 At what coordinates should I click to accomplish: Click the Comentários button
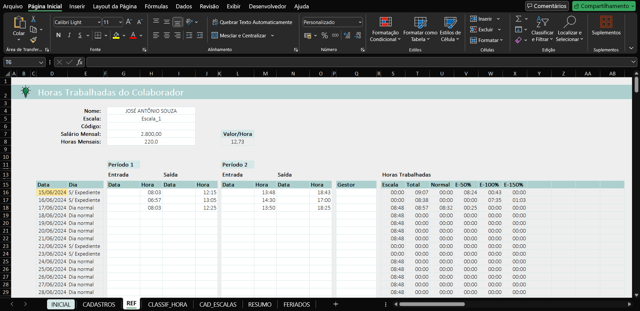(547, 6)
